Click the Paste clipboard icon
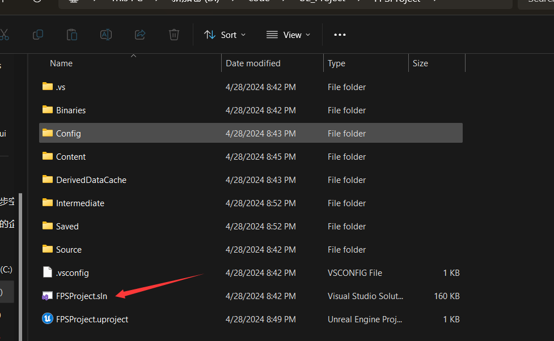Viewport: 554px width, 341px height. [72, 35]
